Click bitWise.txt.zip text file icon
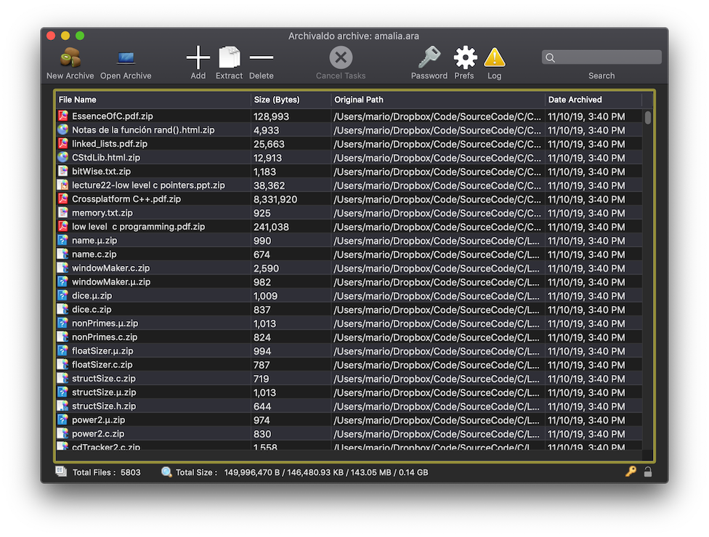Screen dimensions: 709x537 pyautogui.click(x=63, y=171)
